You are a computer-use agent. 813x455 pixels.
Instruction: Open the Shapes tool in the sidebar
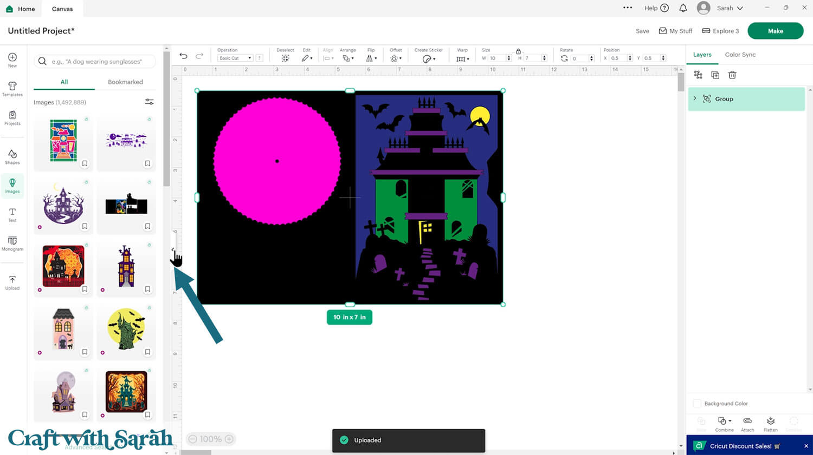(x=12, y=157)
